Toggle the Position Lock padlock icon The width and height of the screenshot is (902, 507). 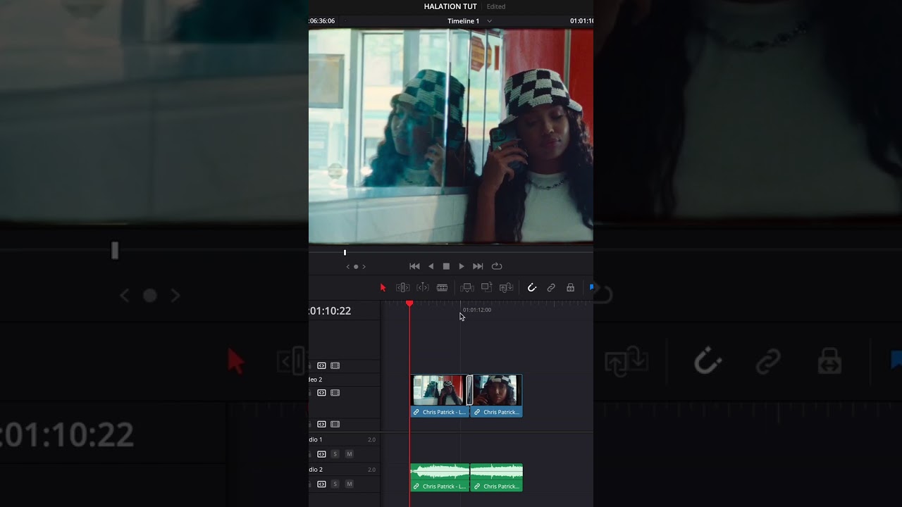pyautogui.click(x=570, y=287)
